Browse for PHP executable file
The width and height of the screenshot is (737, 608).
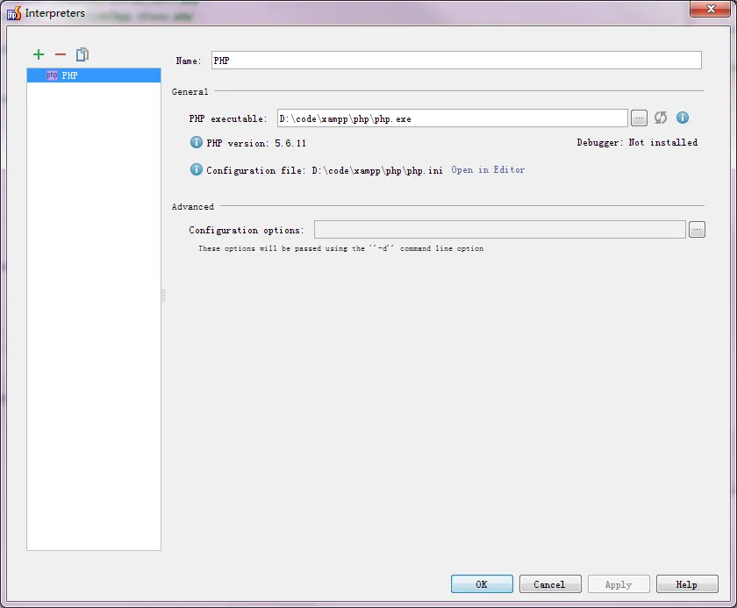[639, 118]
